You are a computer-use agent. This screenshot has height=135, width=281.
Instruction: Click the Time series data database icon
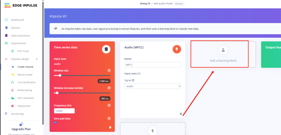(x=106, y=49)
